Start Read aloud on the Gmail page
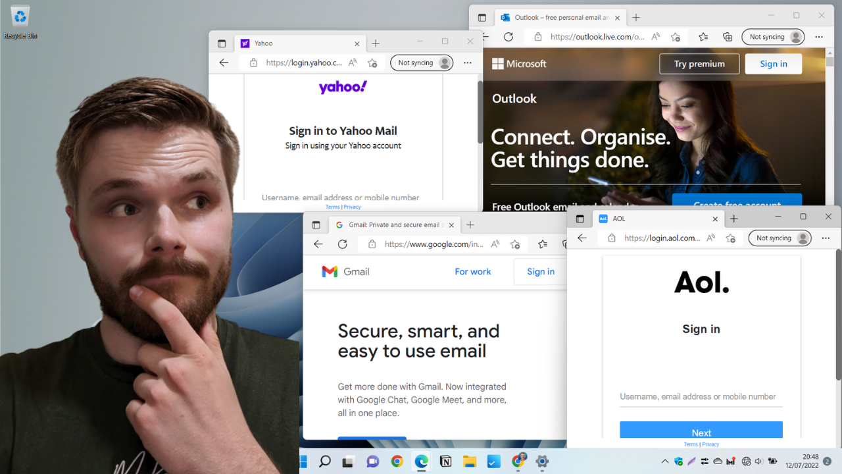 pos(495,244)
